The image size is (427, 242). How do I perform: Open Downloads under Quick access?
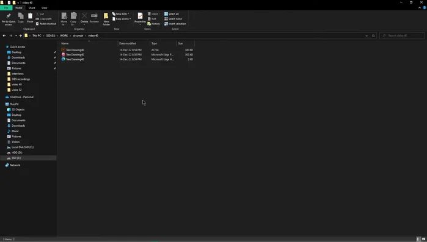(18, 57)
